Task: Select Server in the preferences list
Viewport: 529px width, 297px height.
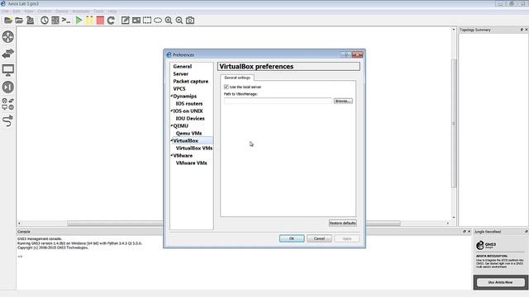Action: tap(180, 73)
